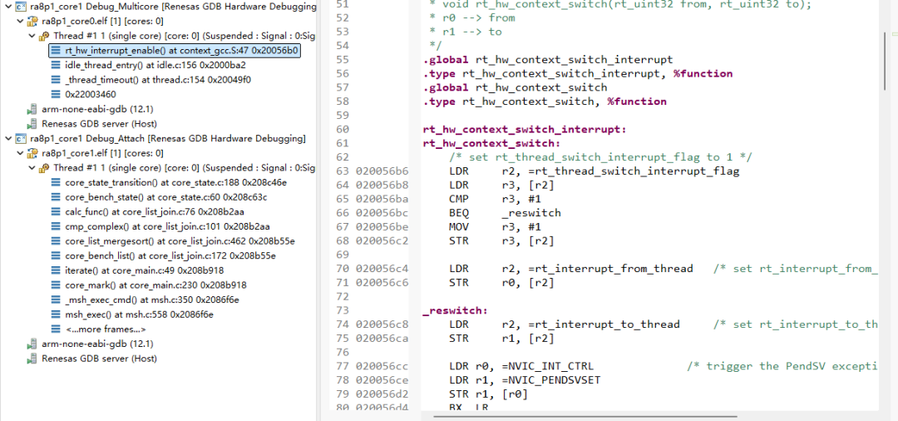Select core_bench_state() at core_state.c:60 frame
Screen dimensions: 898x421
pyautogui.click(x=166, y=197)
